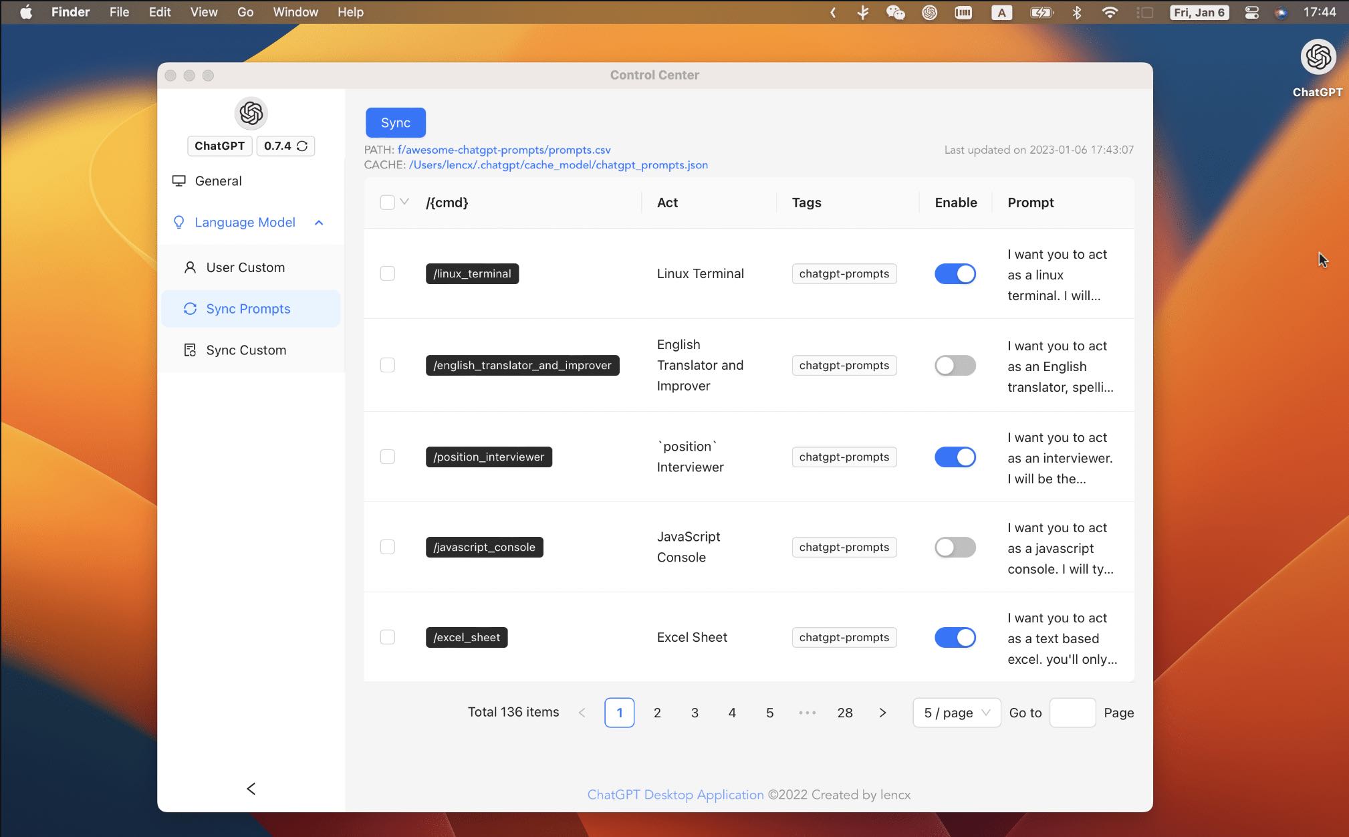
Task: Enable the JavaScript Console prompt switch
Action: [x=955, y=547]
